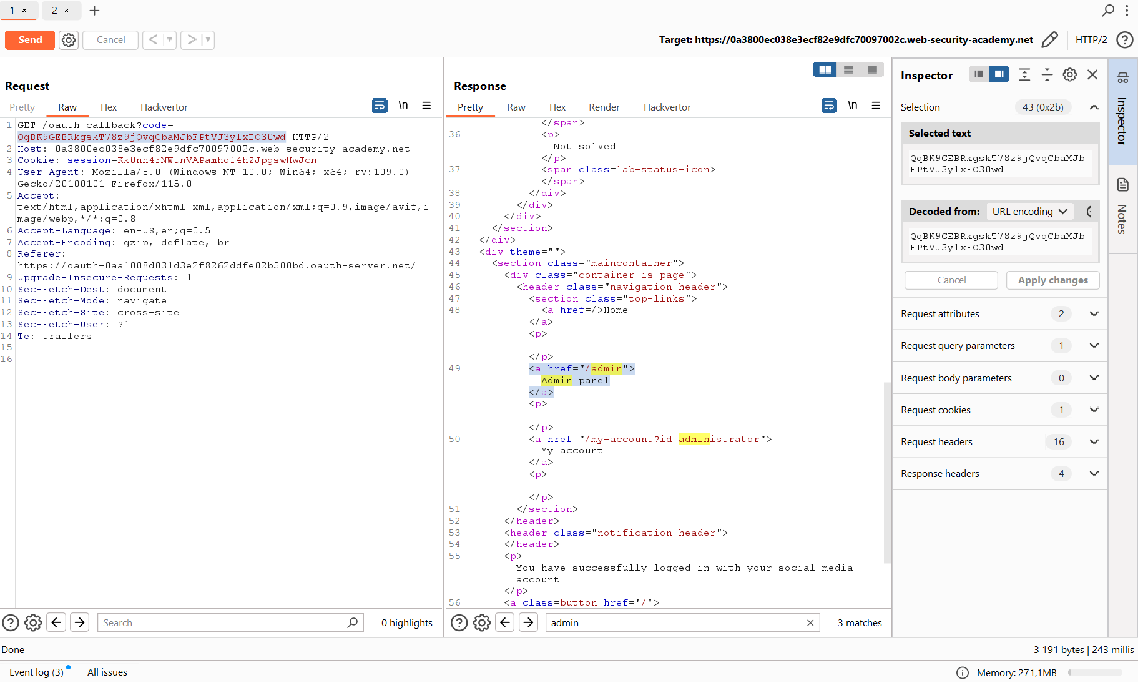Viewport: 1138px width, 683px height.
Task: Open request settings gear next to Send
Action: click(x=69, y=40)
